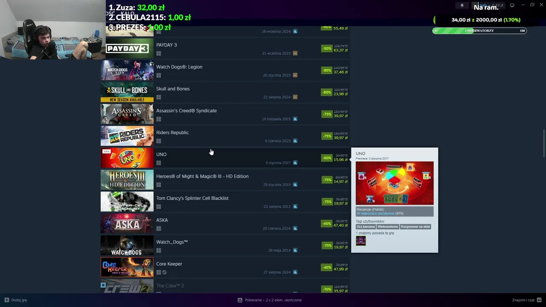Screen dimensions: 546x307
Task: Click the mixed review icon in PAYDAY 3 row
Action: point(295,53)
